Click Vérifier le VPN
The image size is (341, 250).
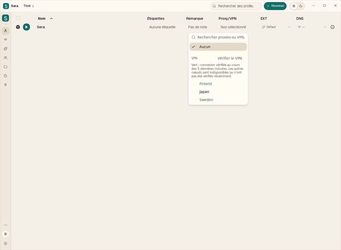click(230, 58)
